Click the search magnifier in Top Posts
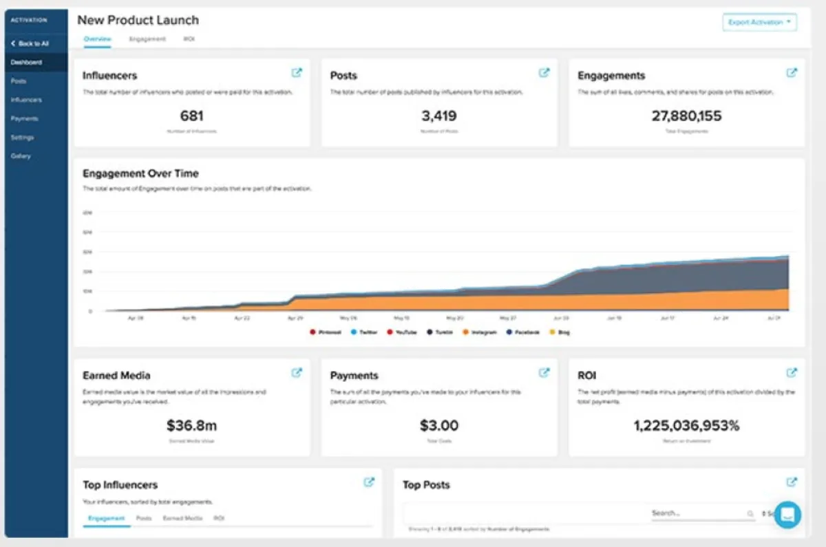Viewport: 826px width, 547px height. 750,513
